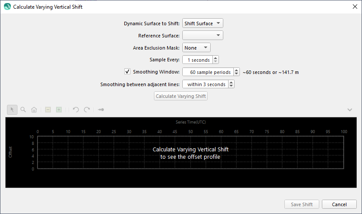
Task: Click the redo arrow icon
Action: pyautogui.click(x=87, y=110)
